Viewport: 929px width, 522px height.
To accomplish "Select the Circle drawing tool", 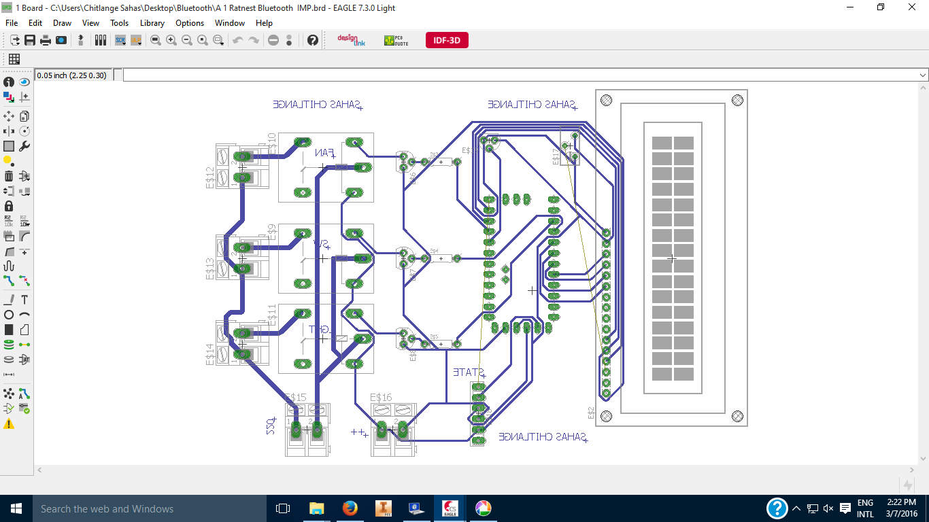I will coord(9,315).
